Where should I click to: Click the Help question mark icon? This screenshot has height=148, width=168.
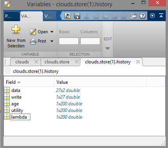[143, 16]
